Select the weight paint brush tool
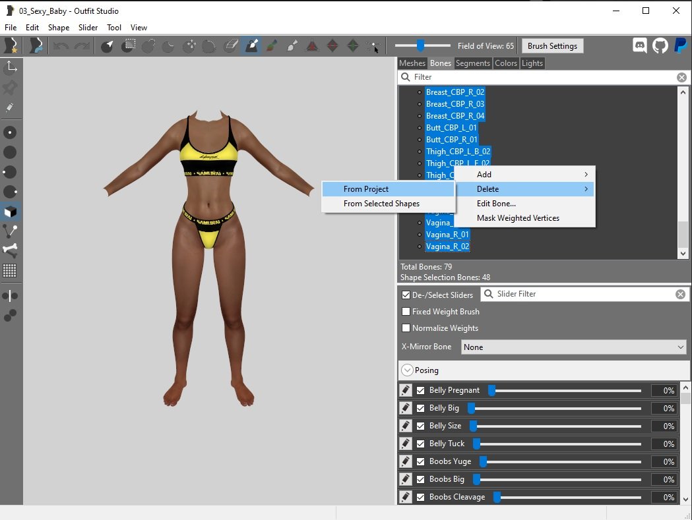The image size is (692, 520). pos(251,45)
